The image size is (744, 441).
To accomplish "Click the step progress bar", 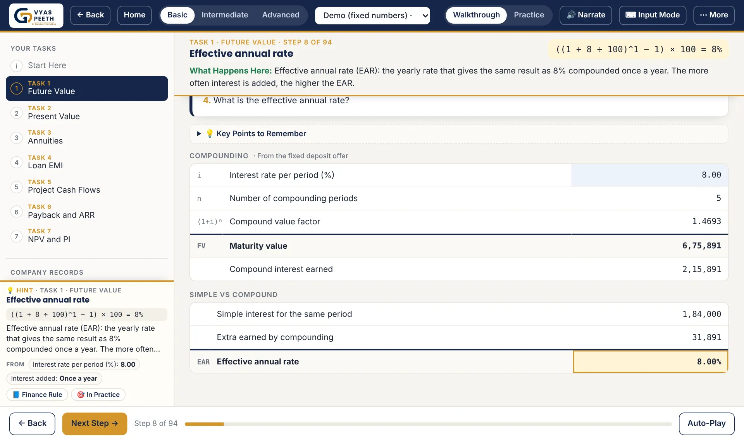I will click(428, 424).
